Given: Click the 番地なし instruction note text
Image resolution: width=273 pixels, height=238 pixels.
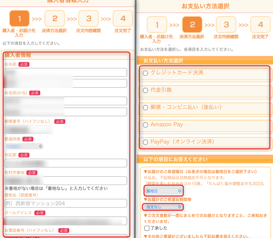Looking at the screenshot, I should (x=56, y=188).
